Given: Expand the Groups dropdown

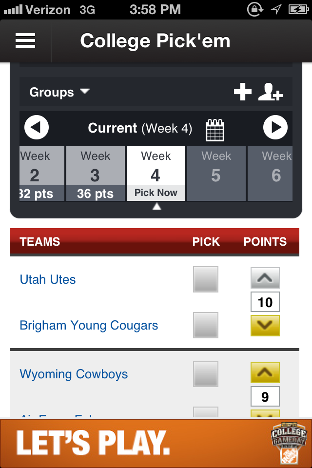Looking at the screenshot, I should click(59, 92).
